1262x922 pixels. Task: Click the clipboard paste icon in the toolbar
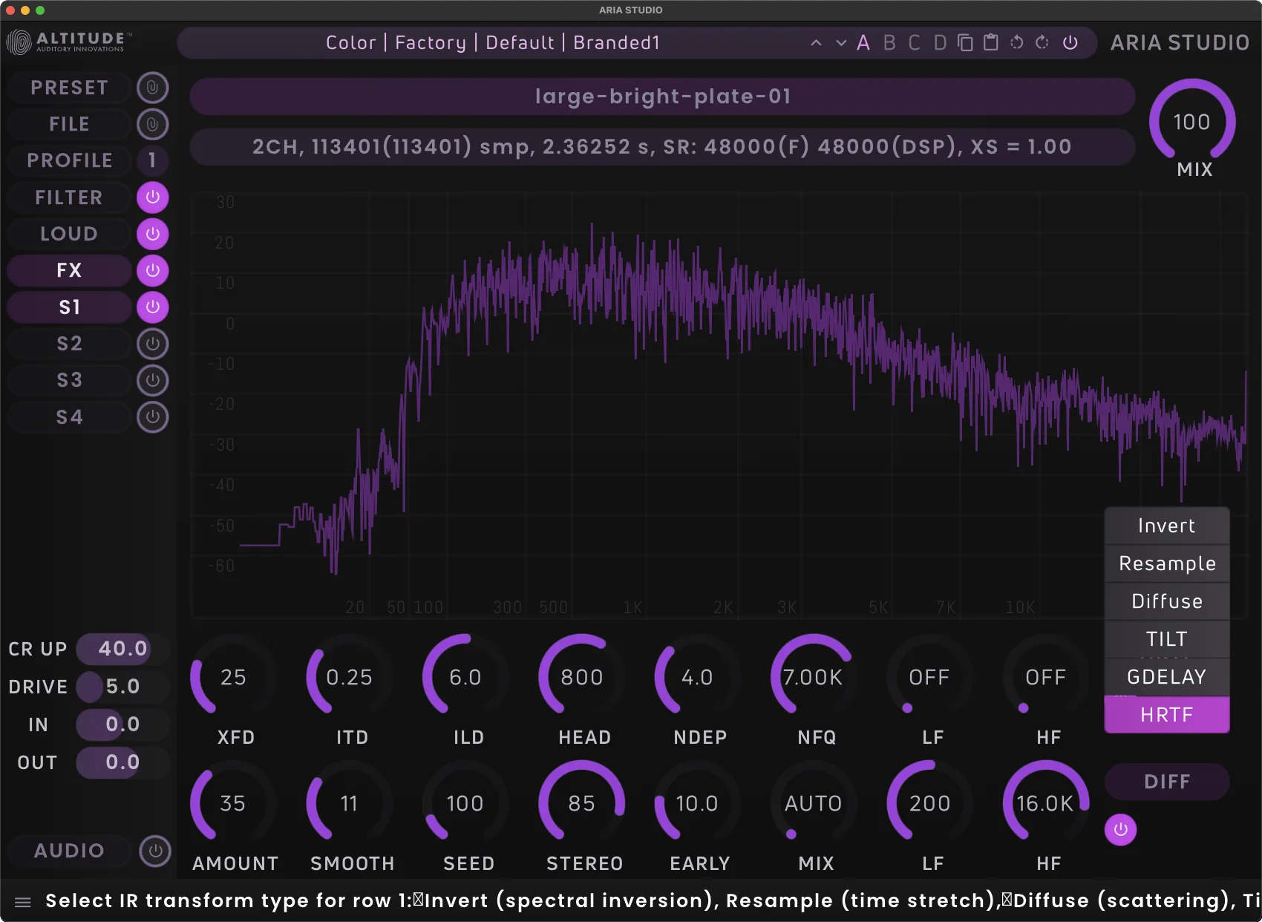990,42
